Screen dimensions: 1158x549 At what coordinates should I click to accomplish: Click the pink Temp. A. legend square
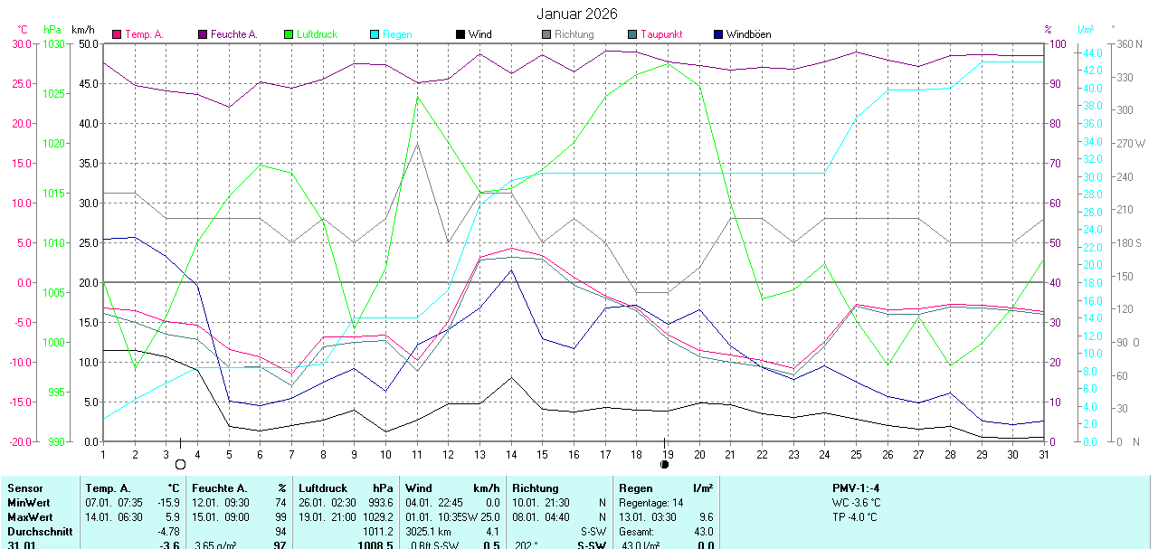[x=117, y=34]
